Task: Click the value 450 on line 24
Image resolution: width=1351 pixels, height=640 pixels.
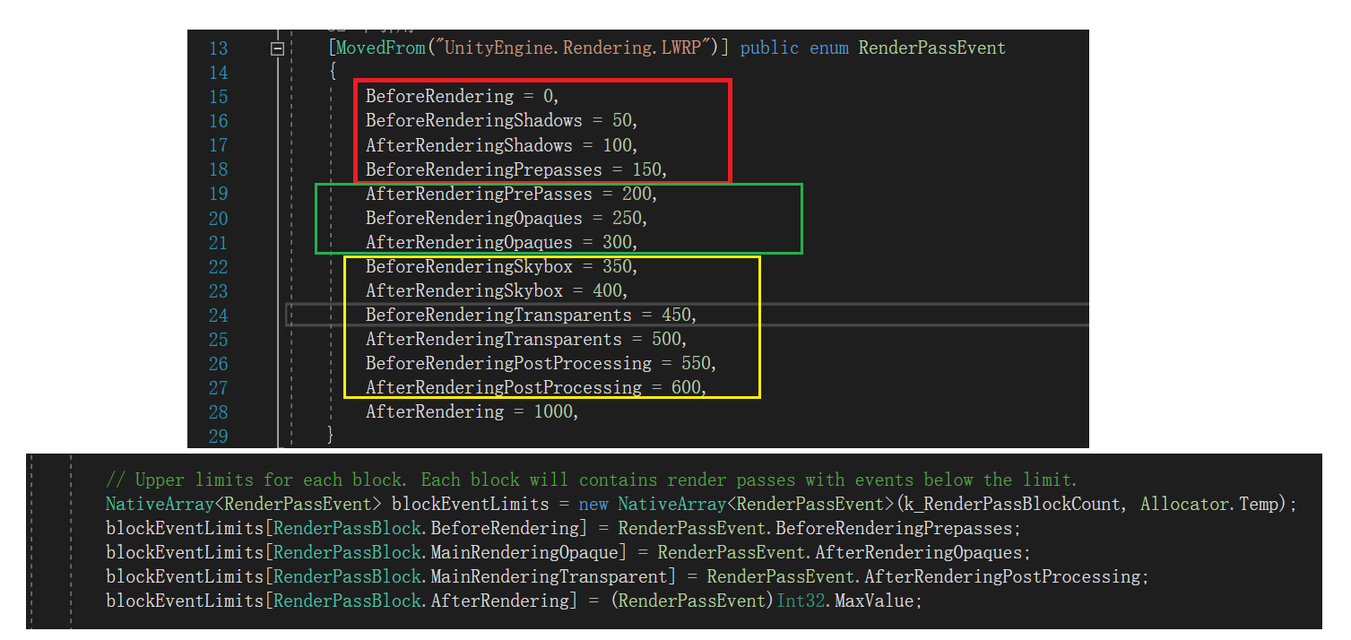Action: point(676,316)
